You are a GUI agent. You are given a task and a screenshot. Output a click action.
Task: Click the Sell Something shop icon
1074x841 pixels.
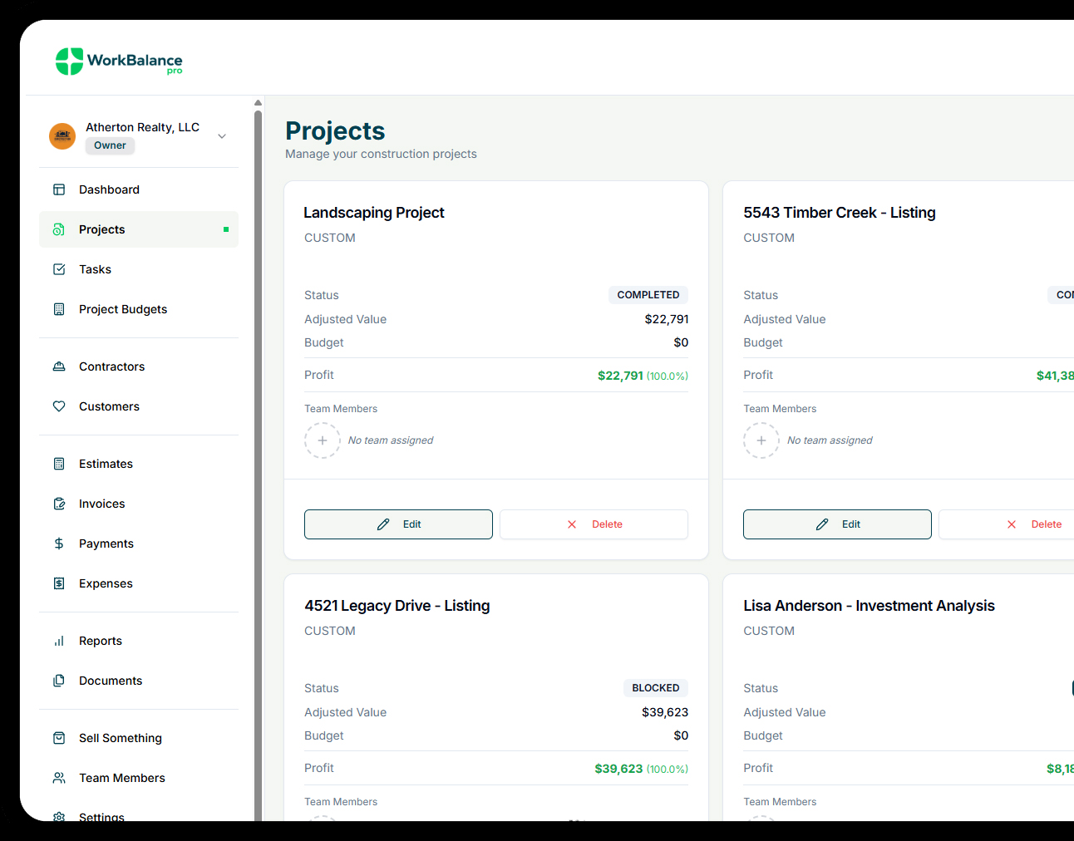tap(59, 738)
